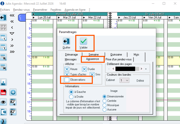Switch to the Quinzaine tab
Image resolution: width=180 pixels, height=124 pixels.
[116, 54]
